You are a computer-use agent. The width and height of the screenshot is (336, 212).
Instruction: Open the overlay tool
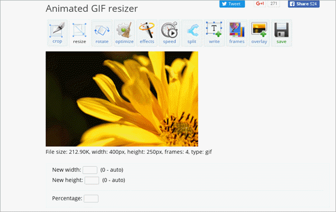pyautogui.click(x=259, y=33)
